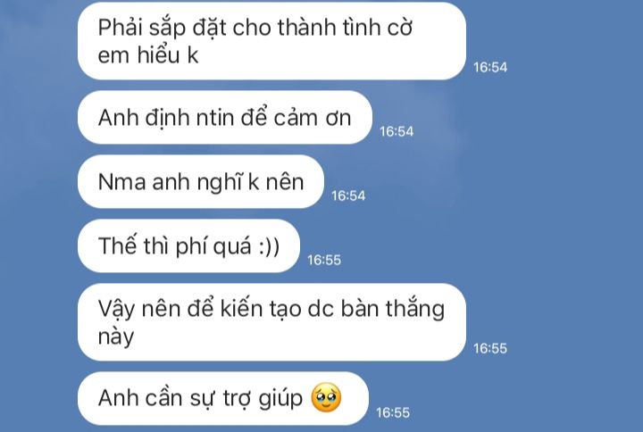Screen dimensions: 643x432
Task: Click the words 'em hiểu k' in the first bubble
Action: point(148,55)
